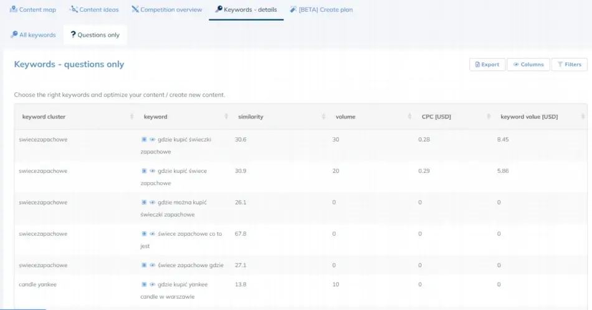The height and width of the screenshot is (310, 592).
Task: Click the star icon beside 'gdzie kupić yankee candle'
Action: (x=145, y=284)
